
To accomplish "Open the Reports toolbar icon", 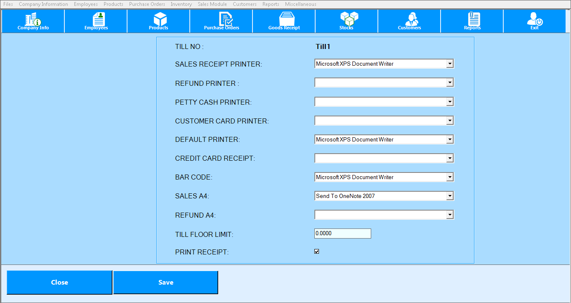I will pos(472,21).
